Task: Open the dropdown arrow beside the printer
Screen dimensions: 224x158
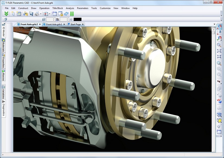Action: (40, 14)
